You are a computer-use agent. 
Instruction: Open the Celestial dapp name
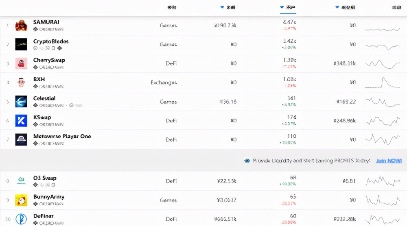[x=44, y=98]
